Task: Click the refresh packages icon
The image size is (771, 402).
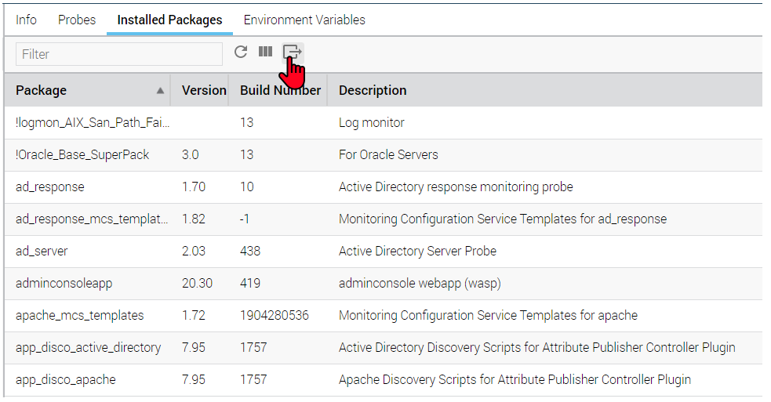Action: click(x=241, y=52)
